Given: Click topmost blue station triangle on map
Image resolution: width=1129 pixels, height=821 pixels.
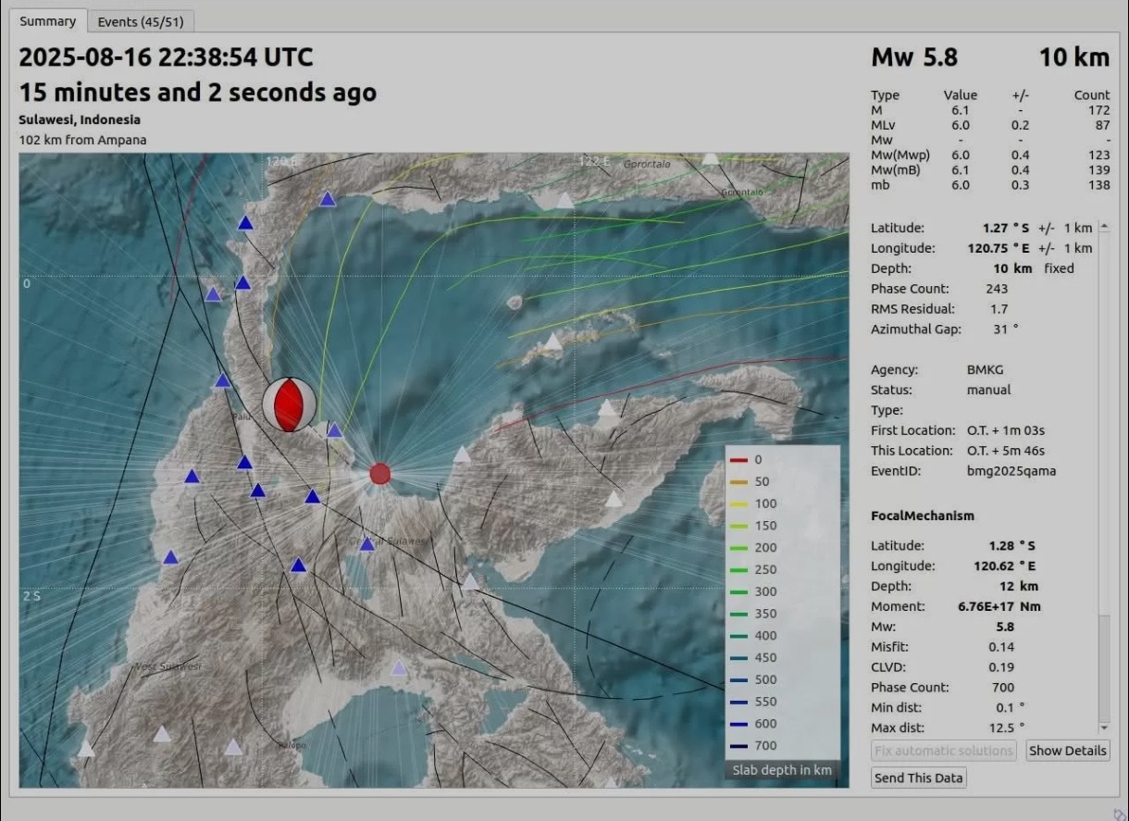Looking at the screenshot, I should coord(327,199).
